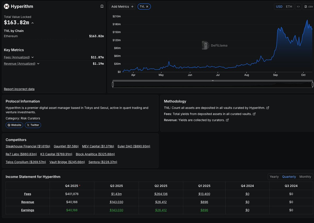Viewport: 314px width, 223px height.
Task: Open the Fees methodology external link icon
Action: tap(254, 114)
